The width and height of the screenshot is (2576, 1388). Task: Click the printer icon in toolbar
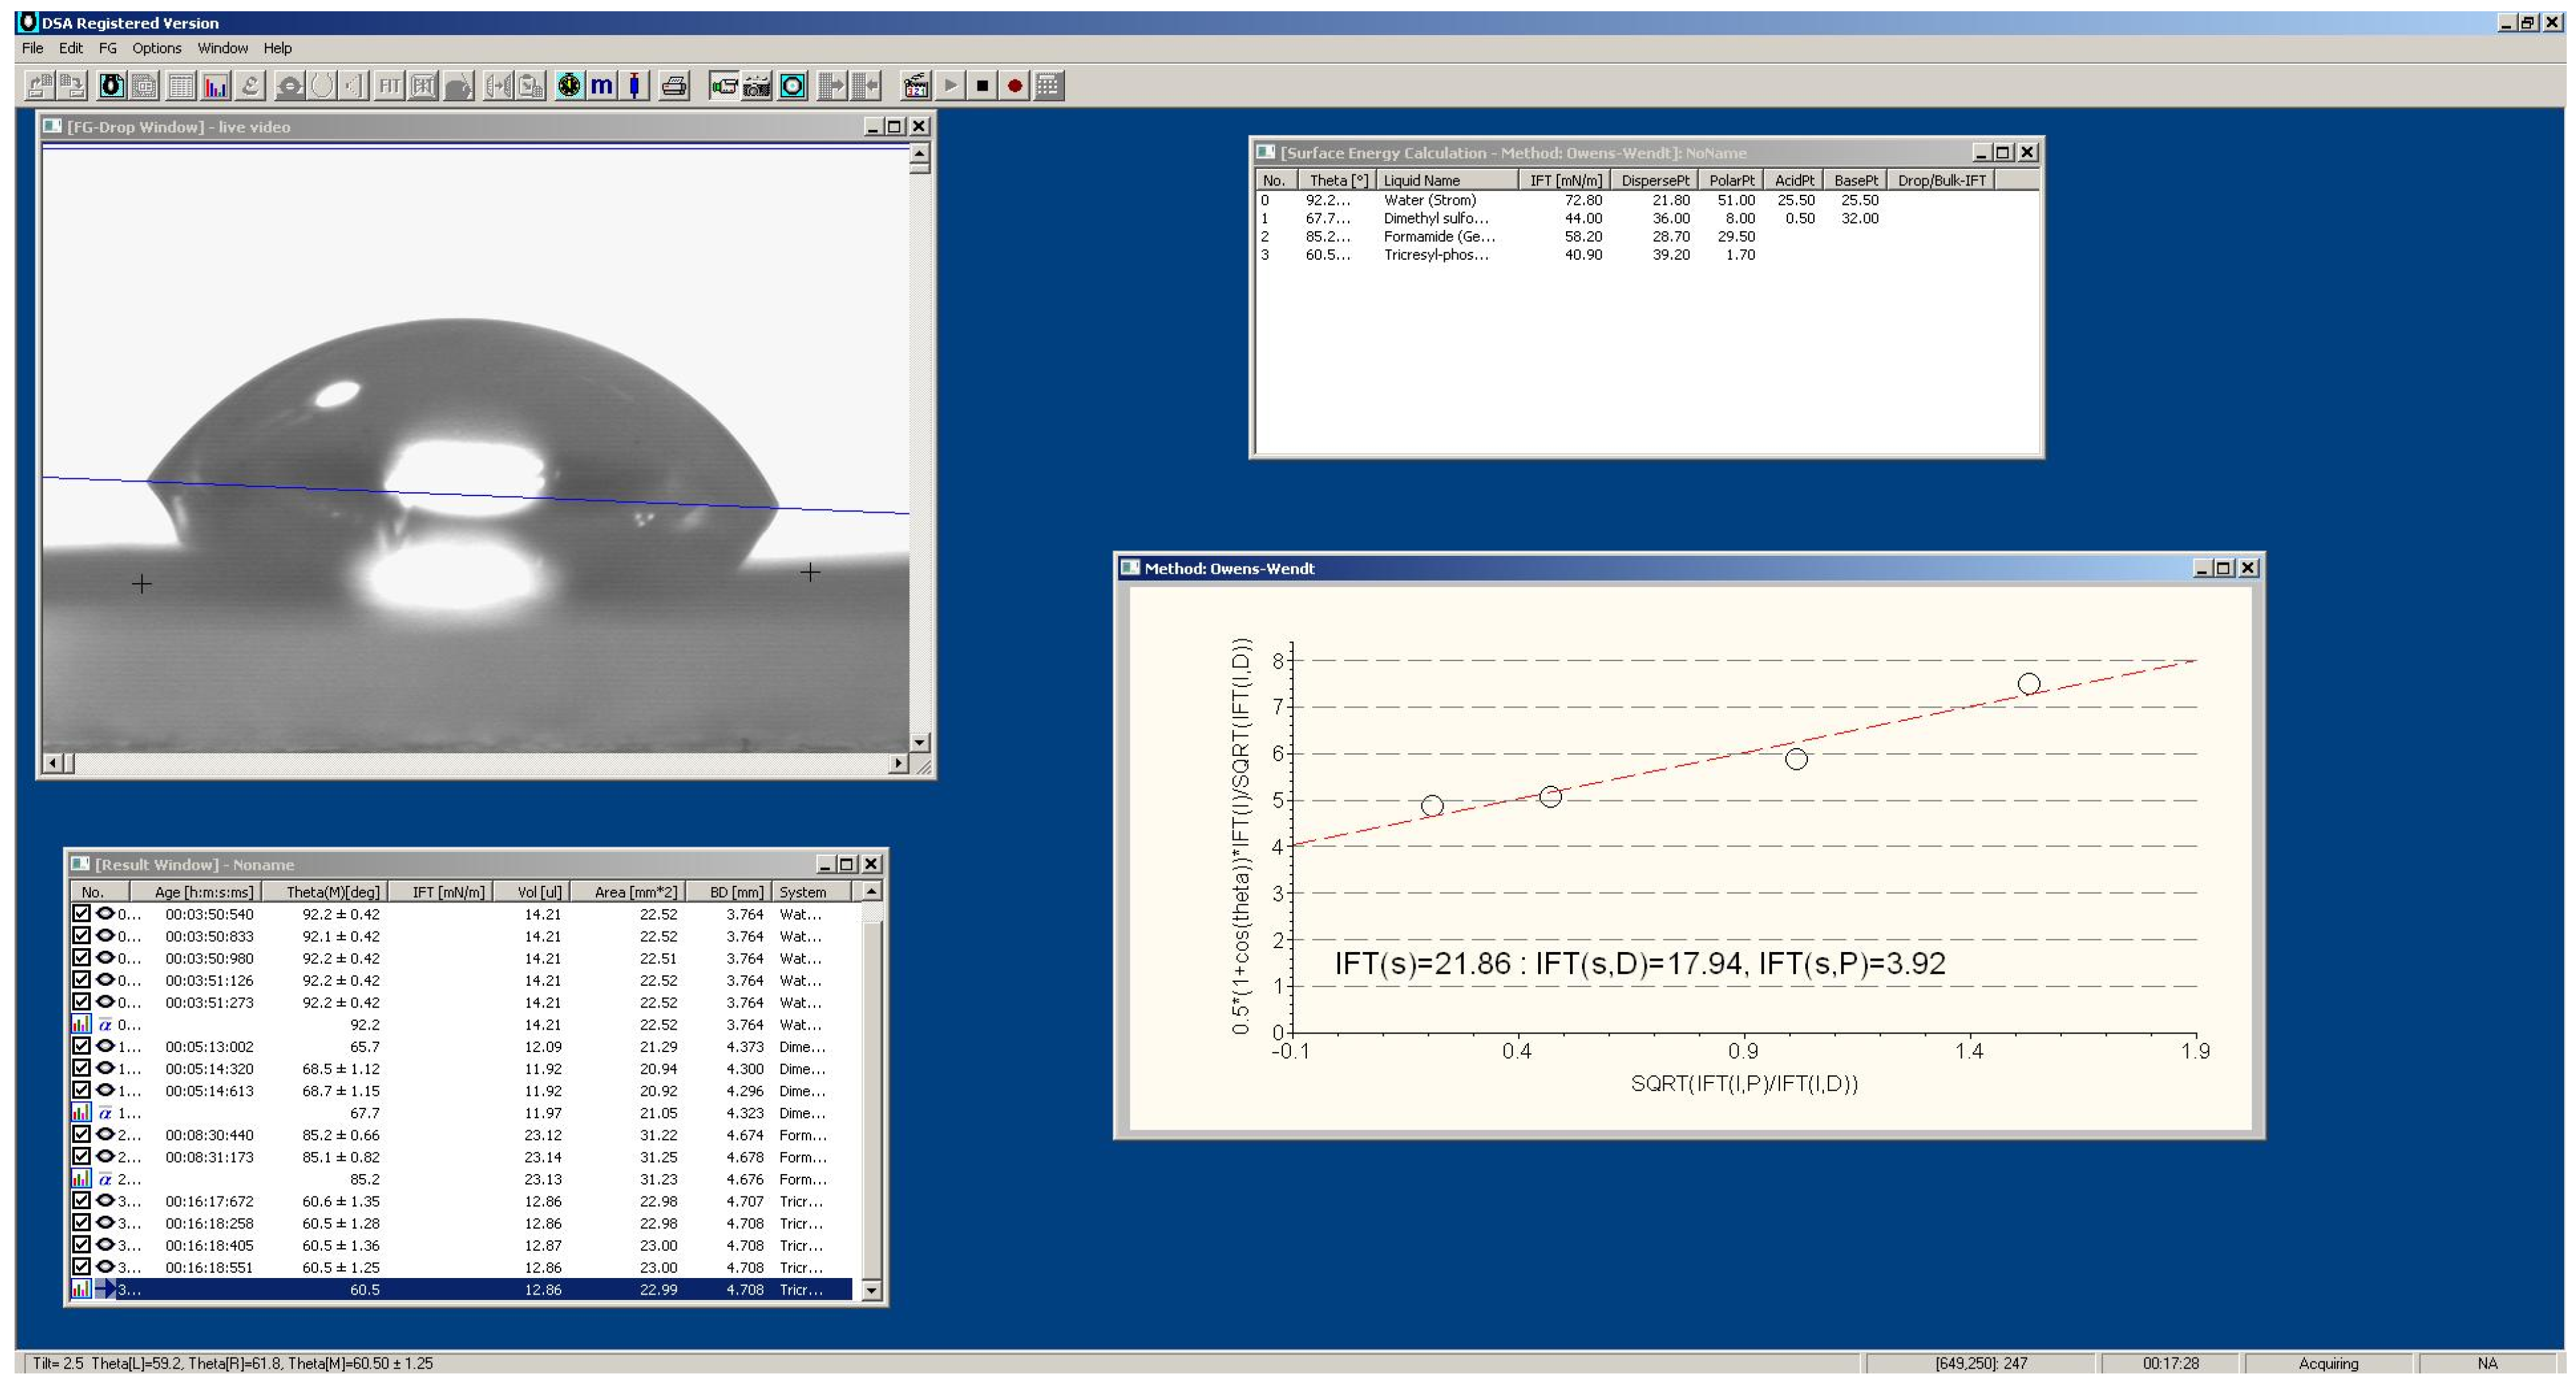pos(674,86)
